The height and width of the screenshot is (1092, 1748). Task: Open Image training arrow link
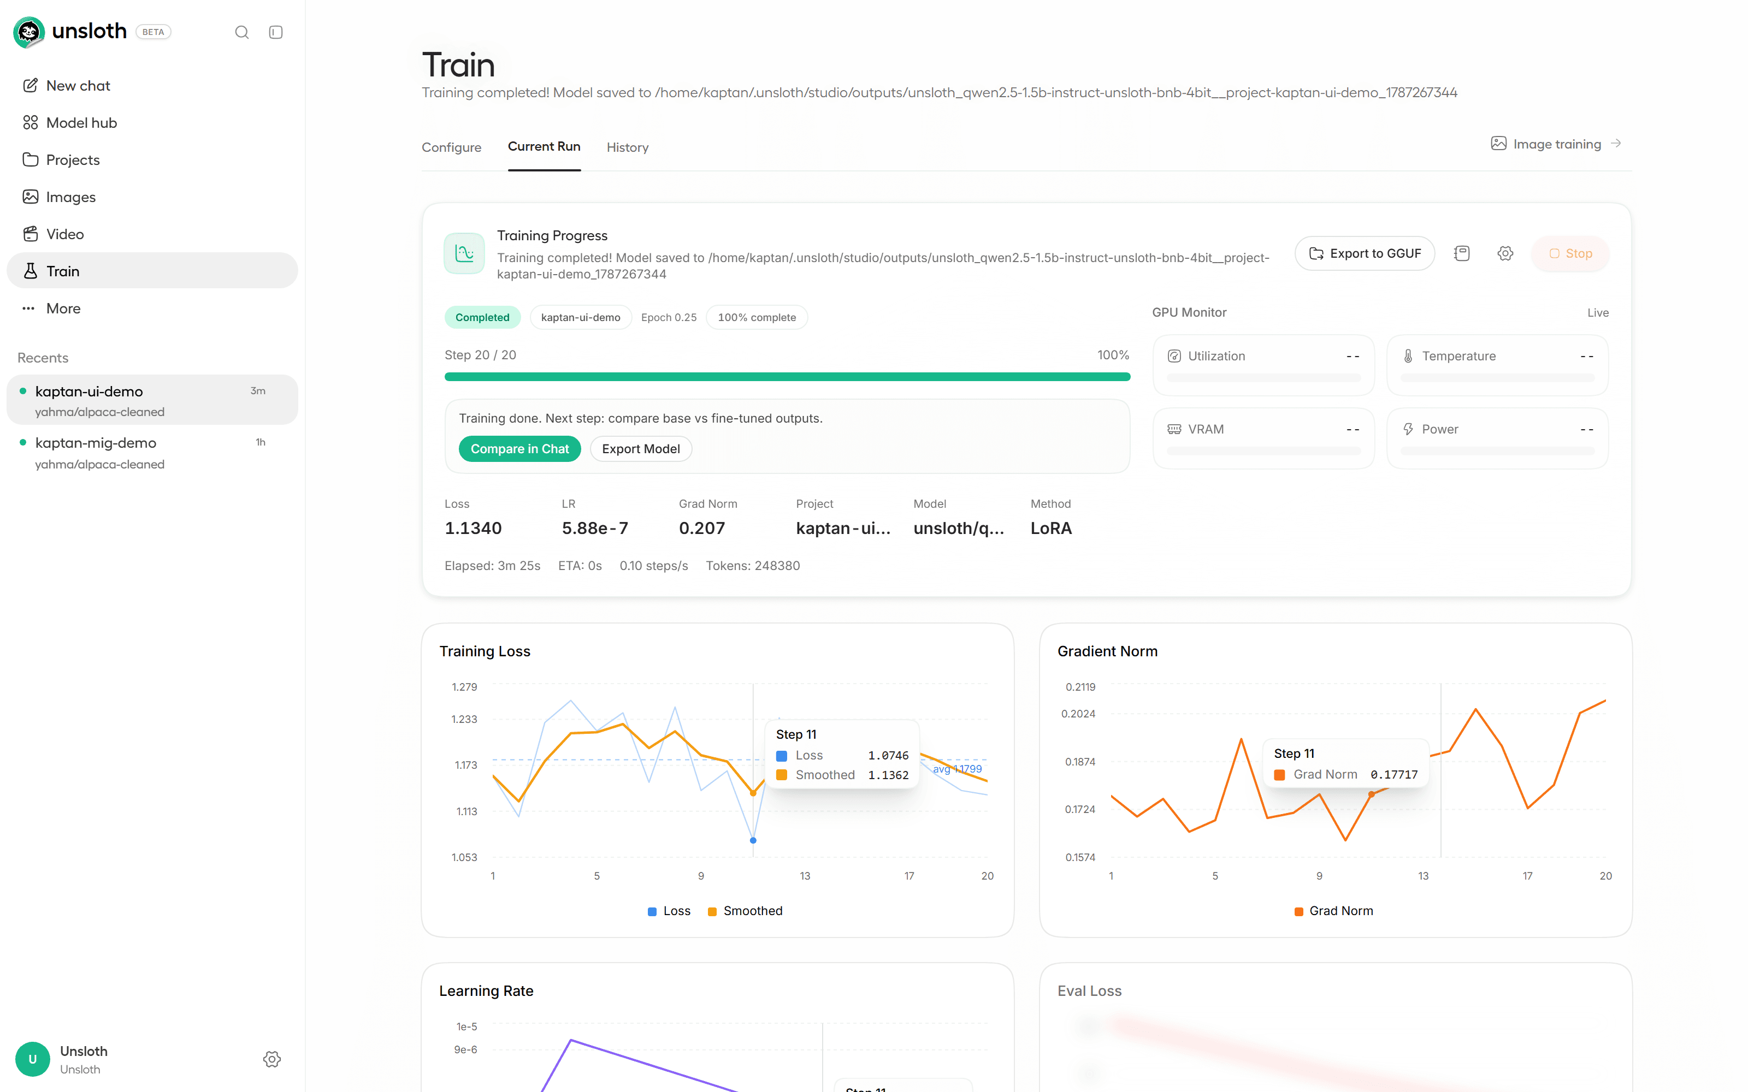click(1557, 144)
